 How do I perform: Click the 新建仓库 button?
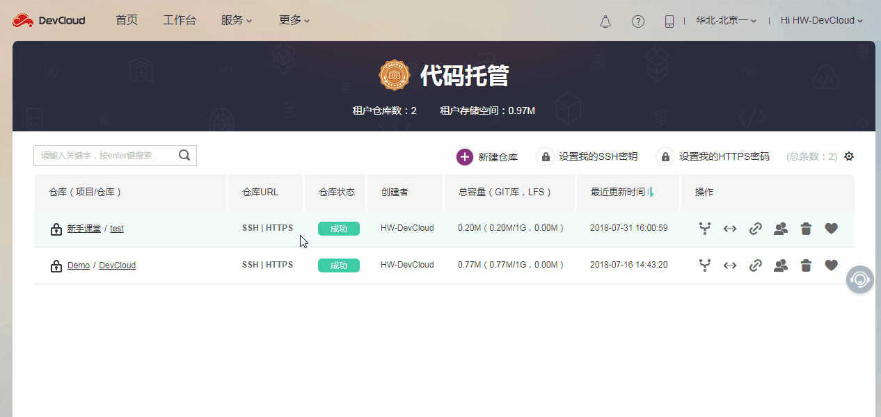click(x=487, y=156)
